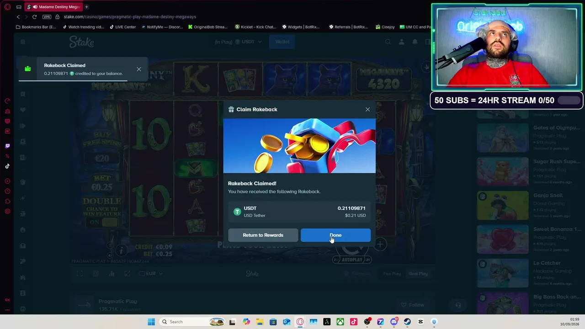Open Steam from taskbar
Screen dimensions: 585x329
(407, 322)
